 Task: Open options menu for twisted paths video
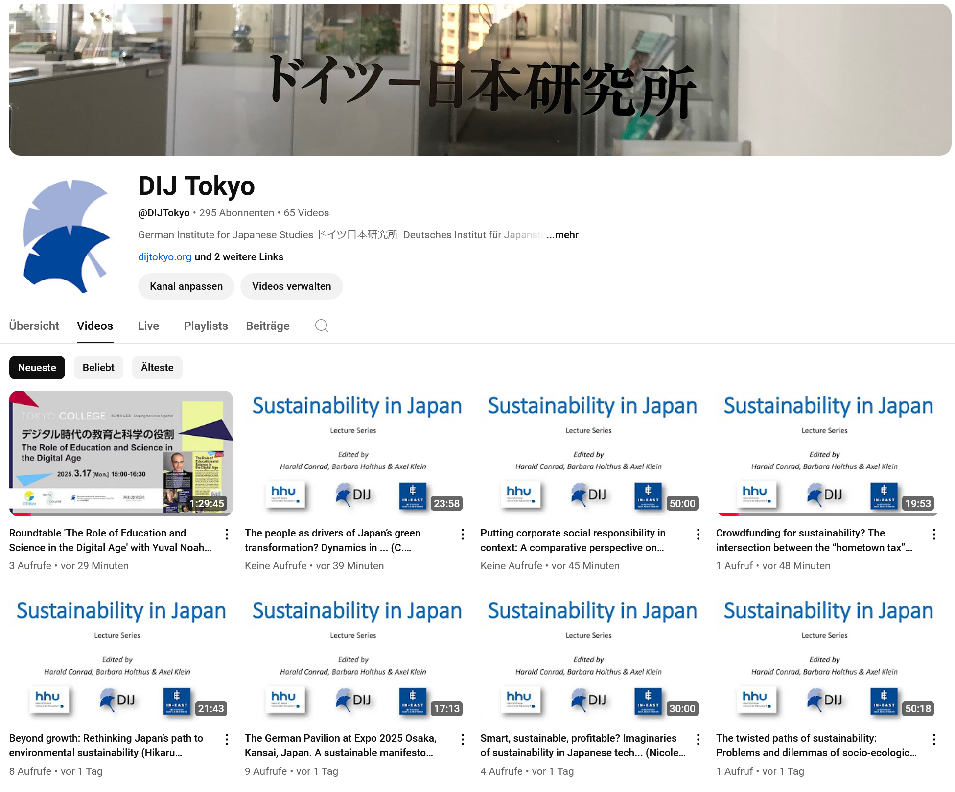point(934,739)
